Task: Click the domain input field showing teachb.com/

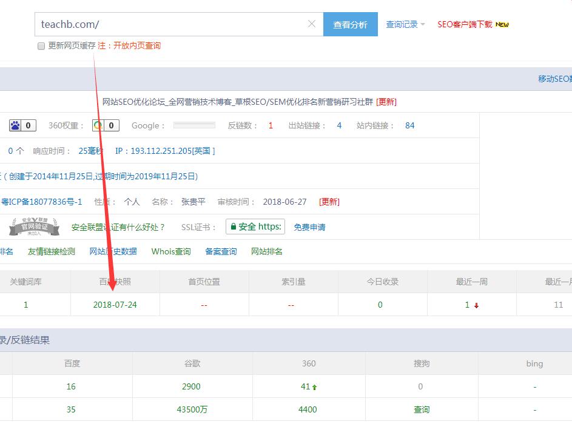Action: coord(170,24)
